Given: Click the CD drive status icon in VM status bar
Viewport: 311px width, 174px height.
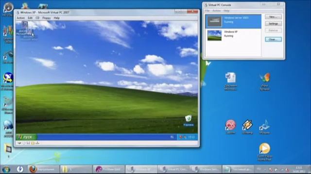Looking at the screenshot, I should point(24,143).
